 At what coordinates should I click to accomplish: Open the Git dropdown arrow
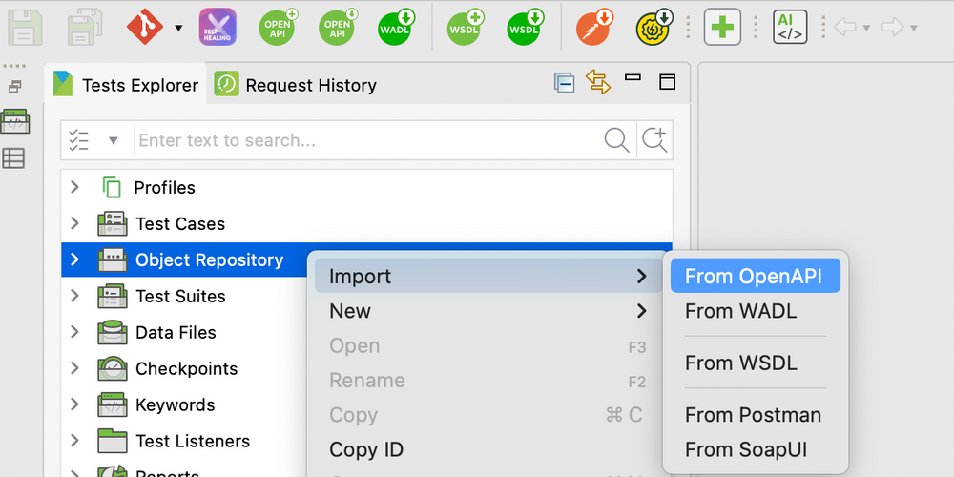click(x=178, y=28)
